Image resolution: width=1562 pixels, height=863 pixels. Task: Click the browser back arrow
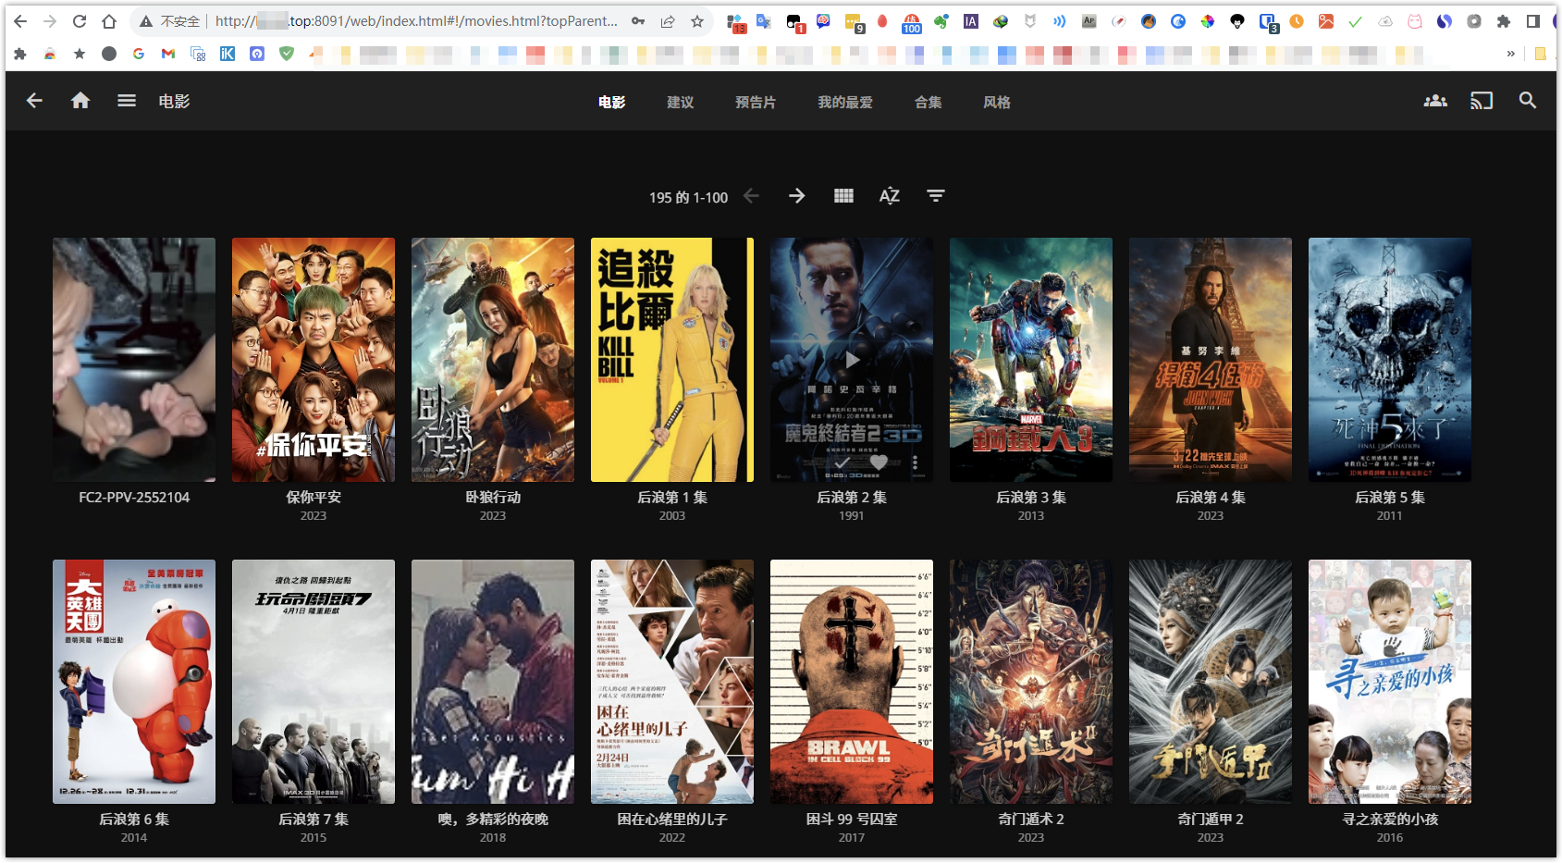tap(20, 21)
